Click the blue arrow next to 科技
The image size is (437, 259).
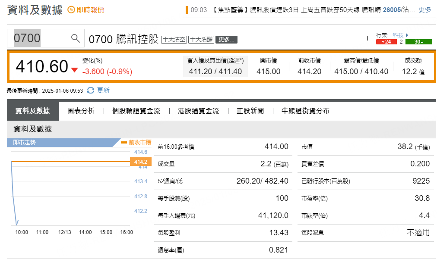pyautogui.click(x=407, y=35)
